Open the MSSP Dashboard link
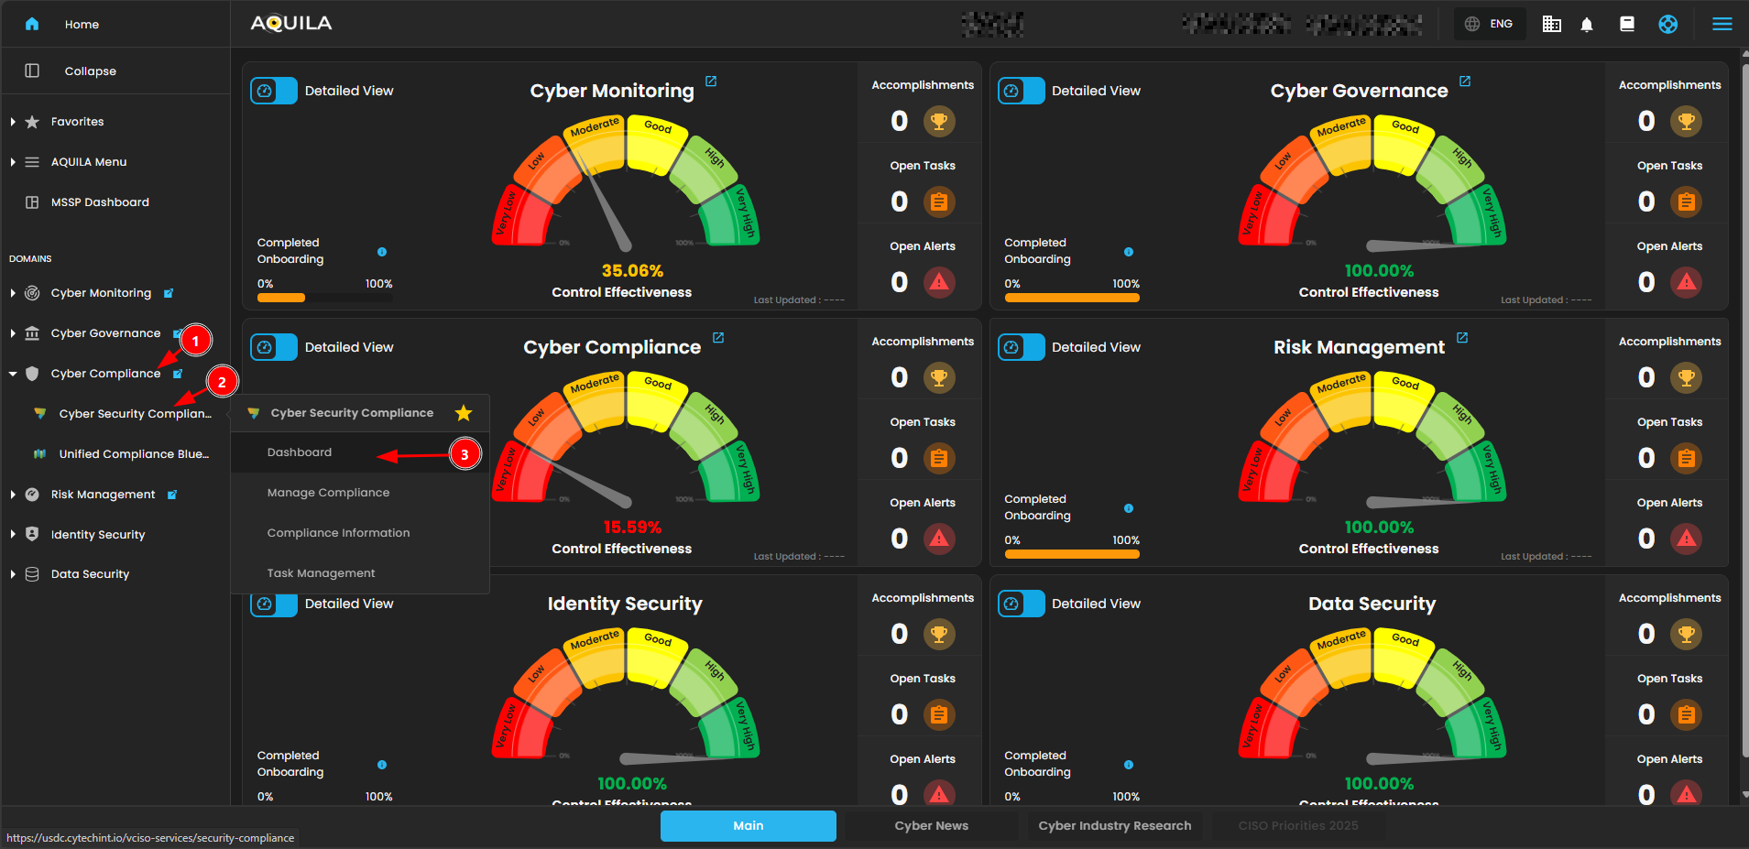Image resolution: width=1749 pixels, height=849 pixels. pyautogui.click(x=100, y=202)
